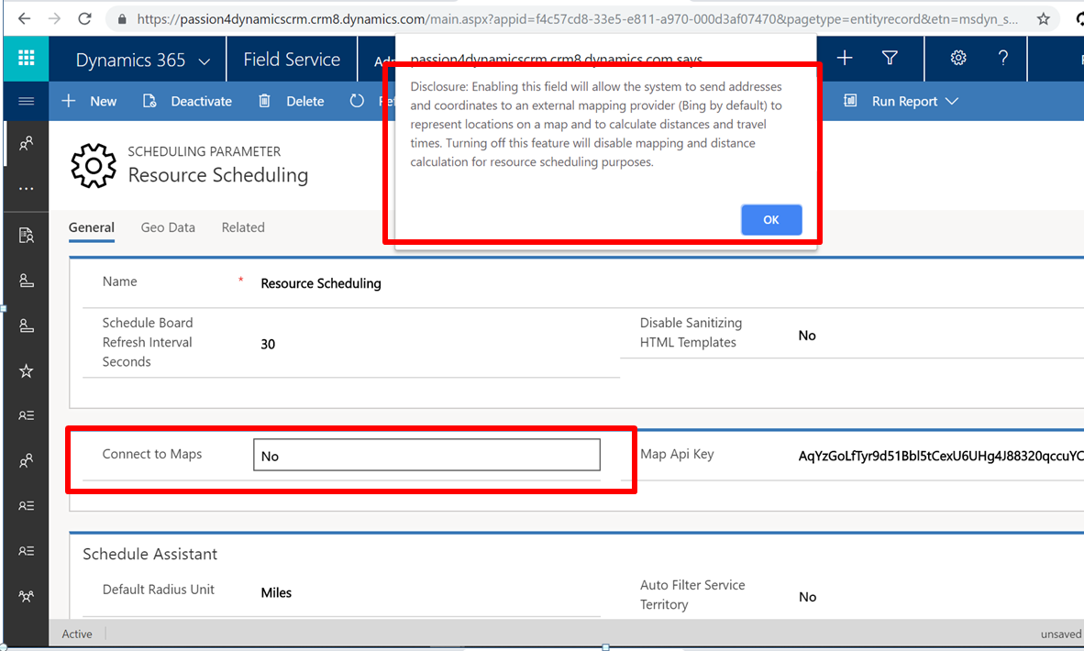1084x651 pixels.
Task: Click OK in the disclosure dialog
Action: click(770, 220)
